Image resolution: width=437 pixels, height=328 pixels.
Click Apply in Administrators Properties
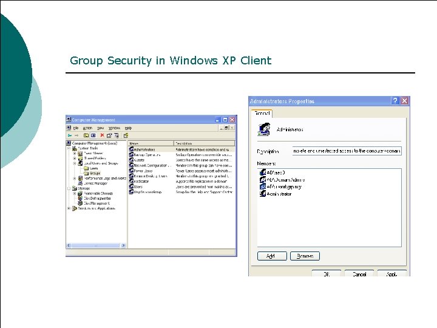coord(392,273)
